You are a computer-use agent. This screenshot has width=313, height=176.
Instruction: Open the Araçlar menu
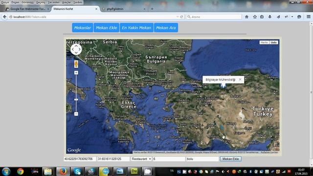pos(67,2)
